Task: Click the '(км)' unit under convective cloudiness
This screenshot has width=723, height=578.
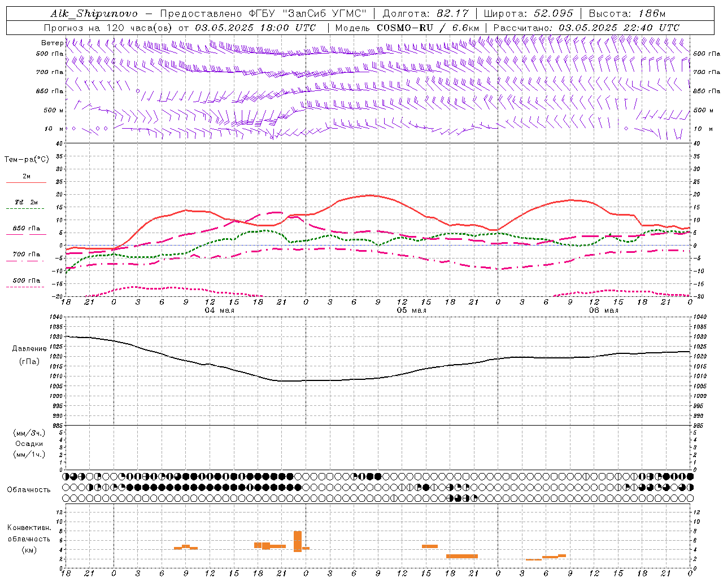Action: tap(29, 550)
